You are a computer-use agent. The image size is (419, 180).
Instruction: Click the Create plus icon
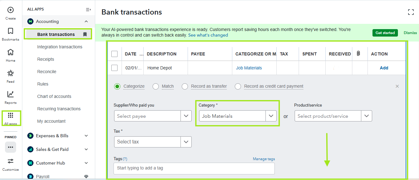[11, 10]
